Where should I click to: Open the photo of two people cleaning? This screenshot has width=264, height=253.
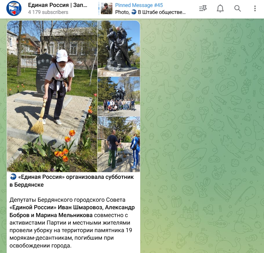(119, 144)
